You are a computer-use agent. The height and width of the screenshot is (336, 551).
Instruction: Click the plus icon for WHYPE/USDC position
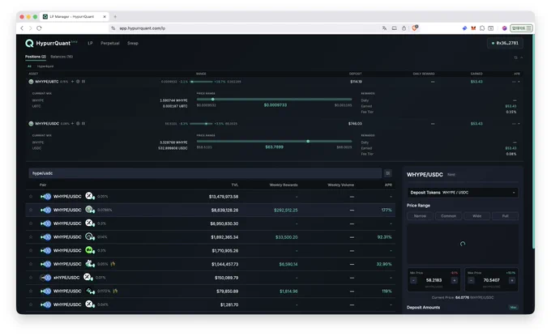coord(72,124)
